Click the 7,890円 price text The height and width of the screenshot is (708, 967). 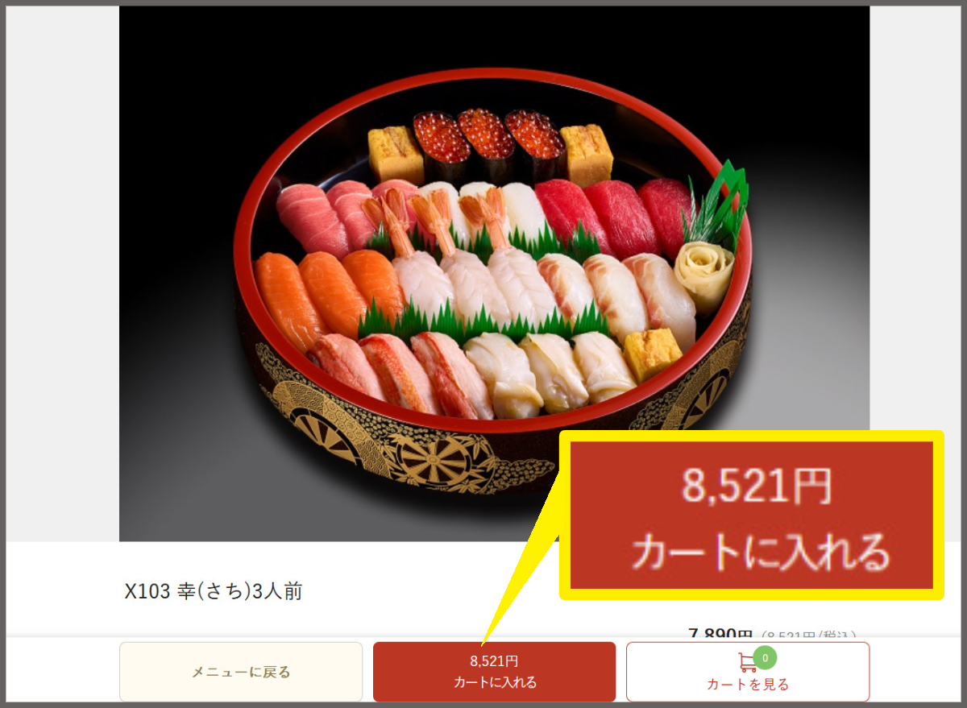720,636
